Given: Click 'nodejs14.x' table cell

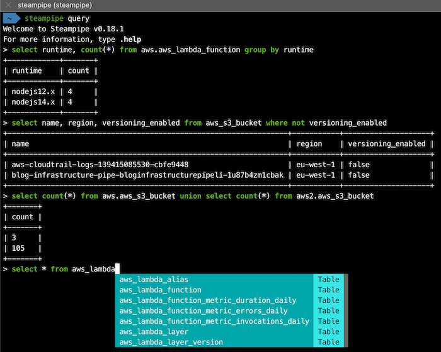Looking at the screenshot, I should tap(33, 102).
